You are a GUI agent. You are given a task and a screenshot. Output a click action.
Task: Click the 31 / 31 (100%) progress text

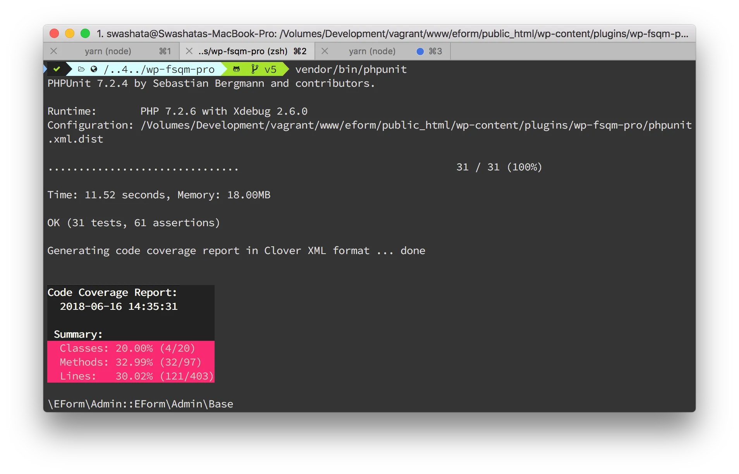[x=499, y=167]
